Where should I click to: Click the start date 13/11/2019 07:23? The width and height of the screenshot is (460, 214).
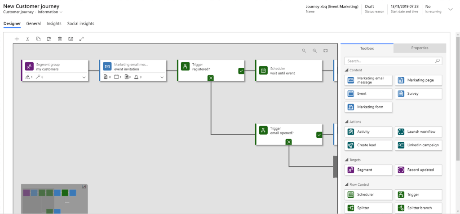[x=405, y=6]
